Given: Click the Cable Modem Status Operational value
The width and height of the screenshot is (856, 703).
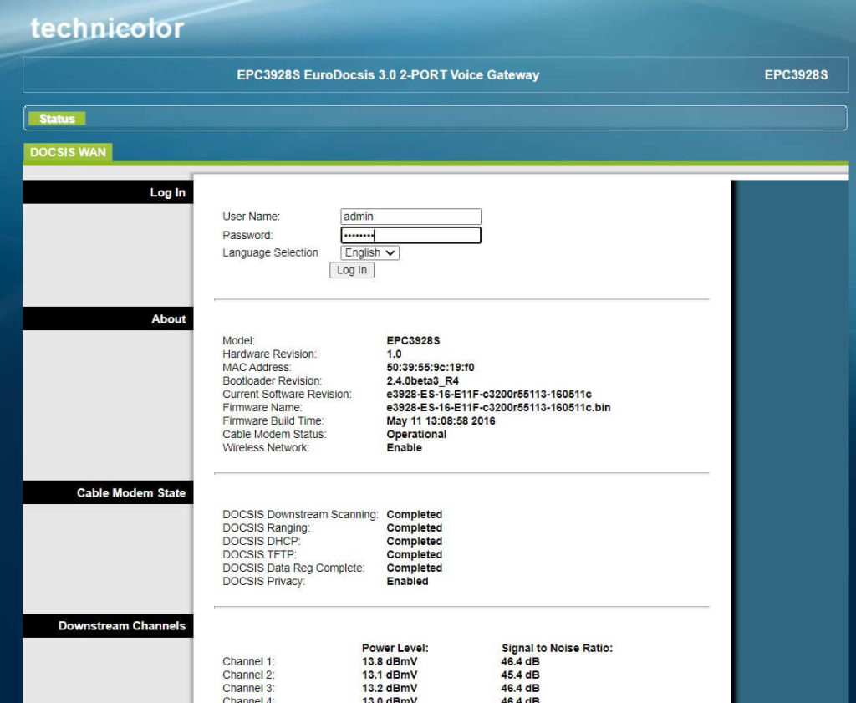Looking at the screenshot, I should pos(416,434).
